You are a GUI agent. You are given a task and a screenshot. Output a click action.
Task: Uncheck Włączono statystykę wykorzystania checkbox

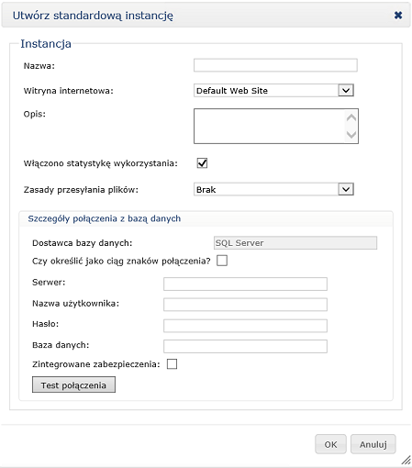pos(202,163)
